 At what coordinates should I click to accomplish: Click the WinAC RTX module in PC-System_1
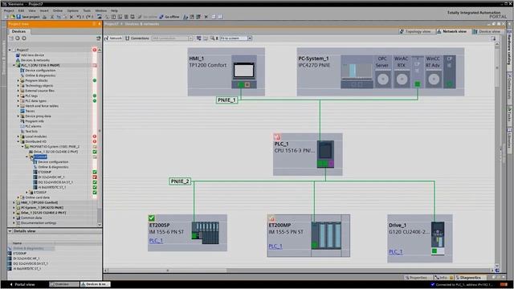[402, 71]
